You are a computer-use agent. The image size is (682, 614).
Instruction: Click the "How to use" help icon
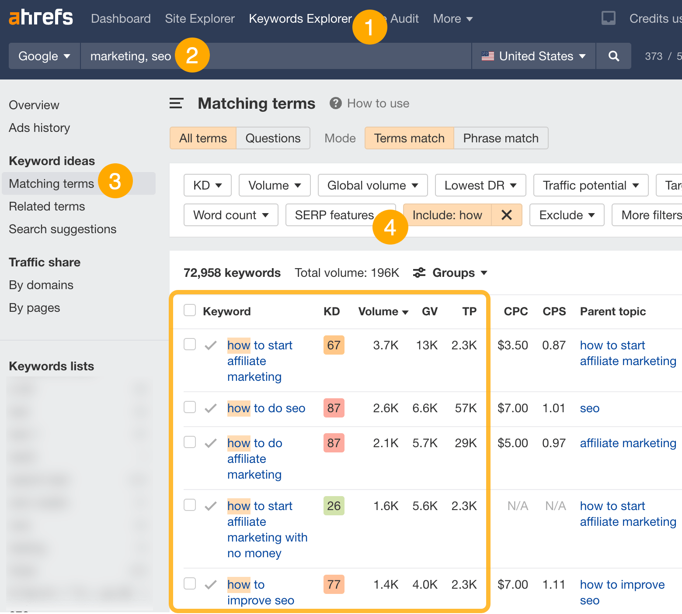335,103
